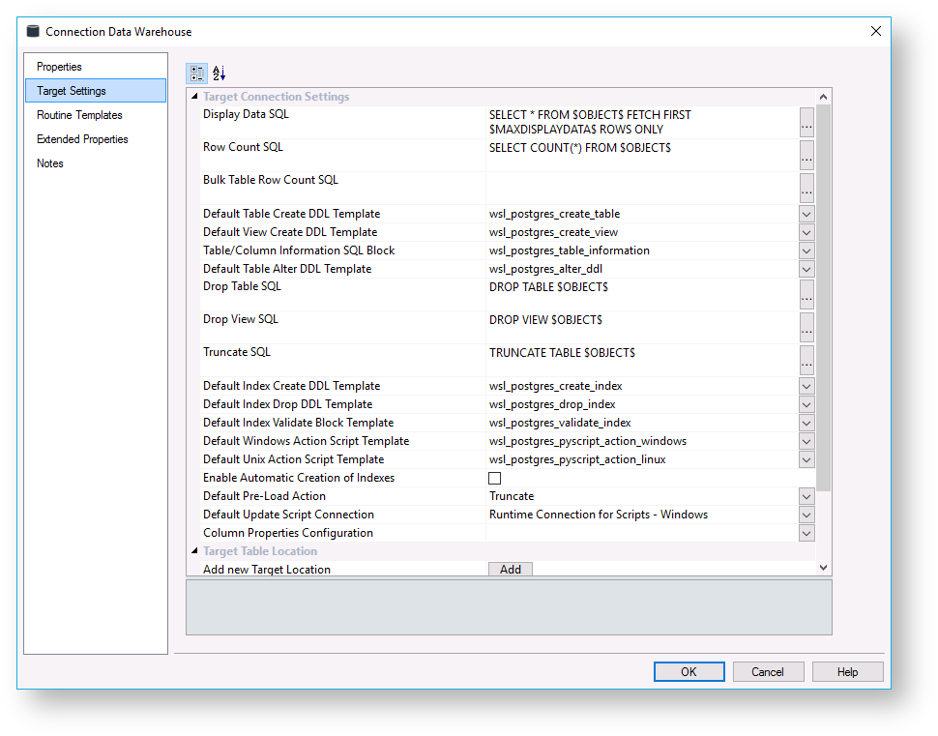This screenshot has width=938, height=736.
Task: Click OK to save connection settings
Action: coord(689,672)
